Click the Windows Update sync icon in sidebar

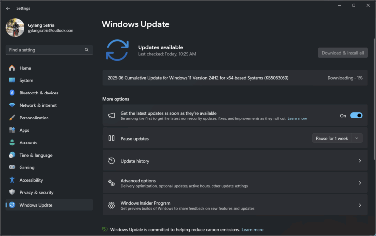click(x=12, y=205)
